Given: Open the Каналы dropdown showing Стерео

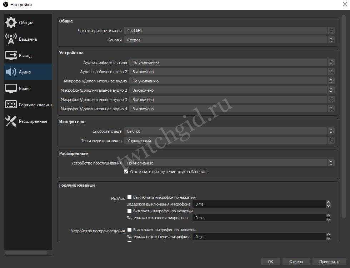Looking at the screenshot, I should (x=229, y=40).
